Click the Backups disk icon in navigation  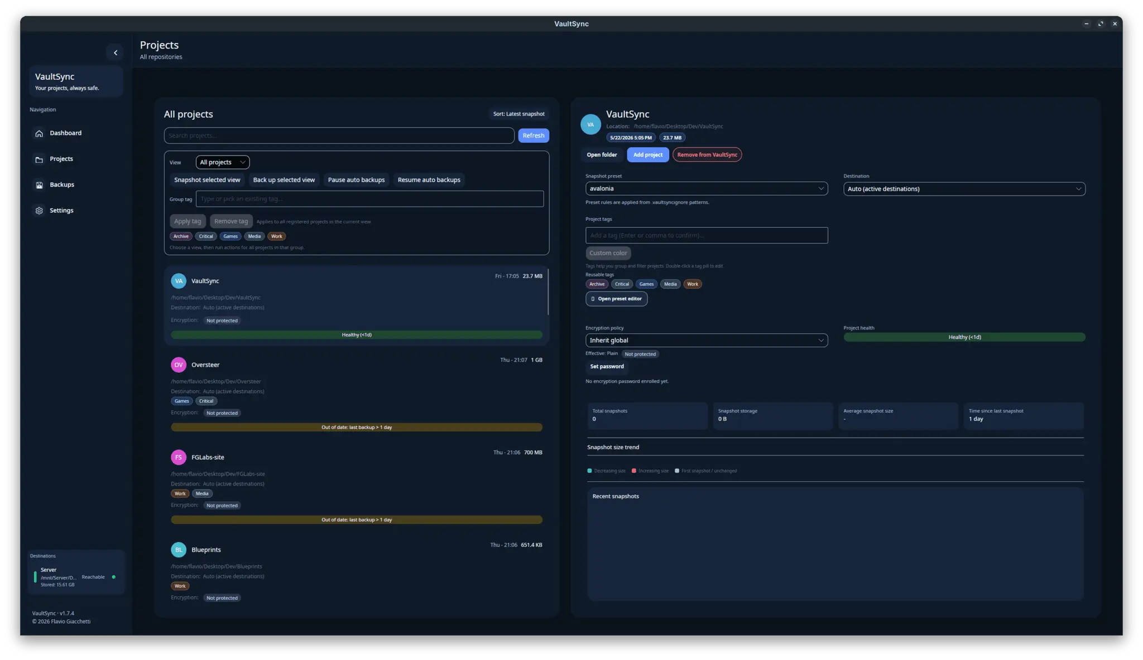click(x=39, y=185)
